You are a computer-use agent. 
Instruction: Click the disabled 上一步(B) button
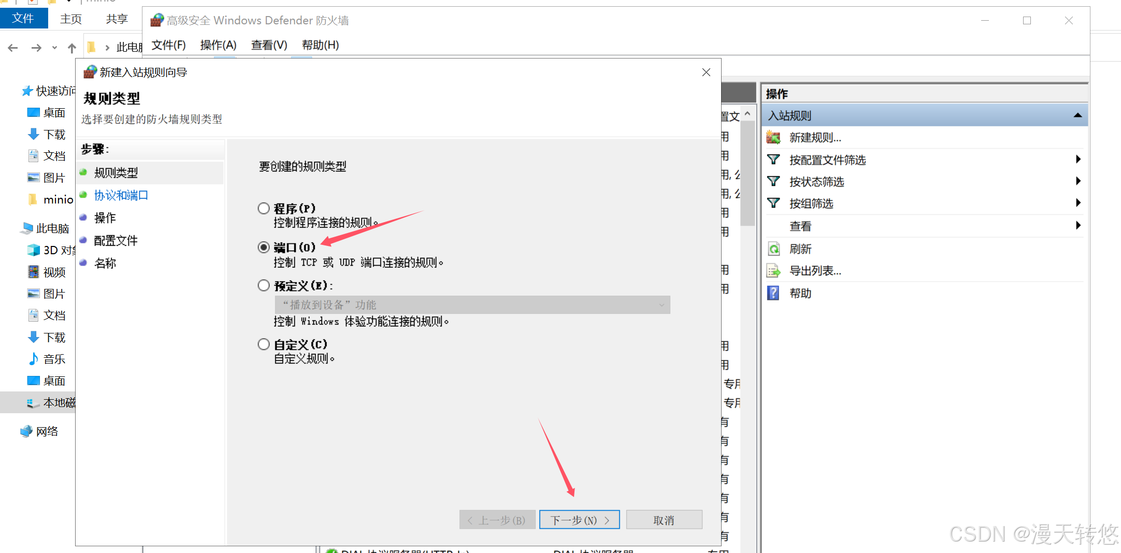497,519
